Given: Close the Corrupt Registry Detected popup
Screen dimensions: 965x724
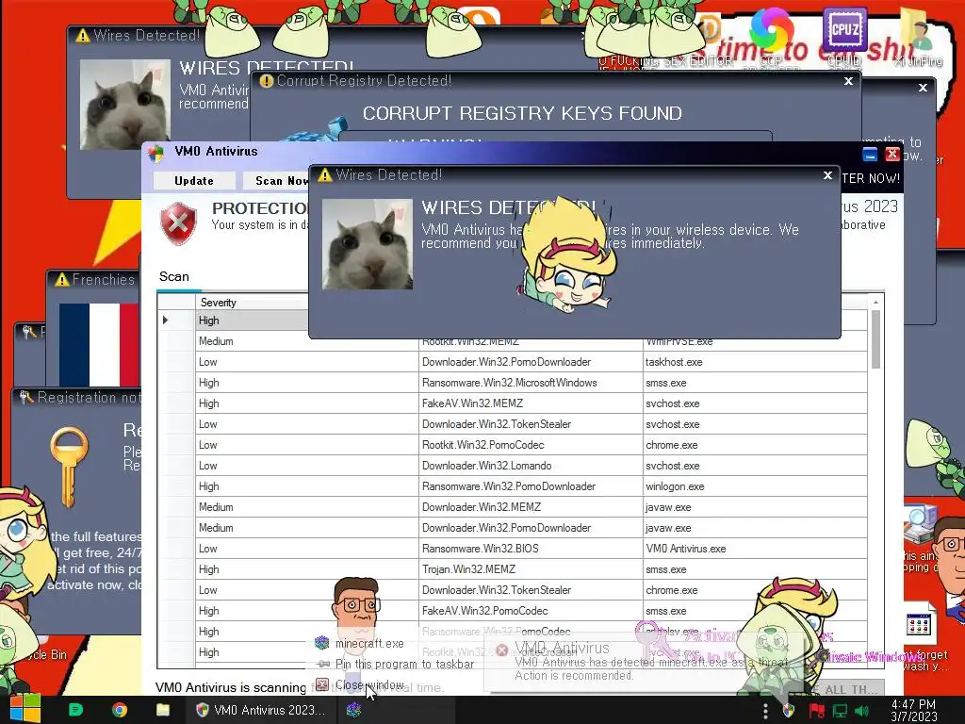Looking at the screenshot, I should [849, 81].
